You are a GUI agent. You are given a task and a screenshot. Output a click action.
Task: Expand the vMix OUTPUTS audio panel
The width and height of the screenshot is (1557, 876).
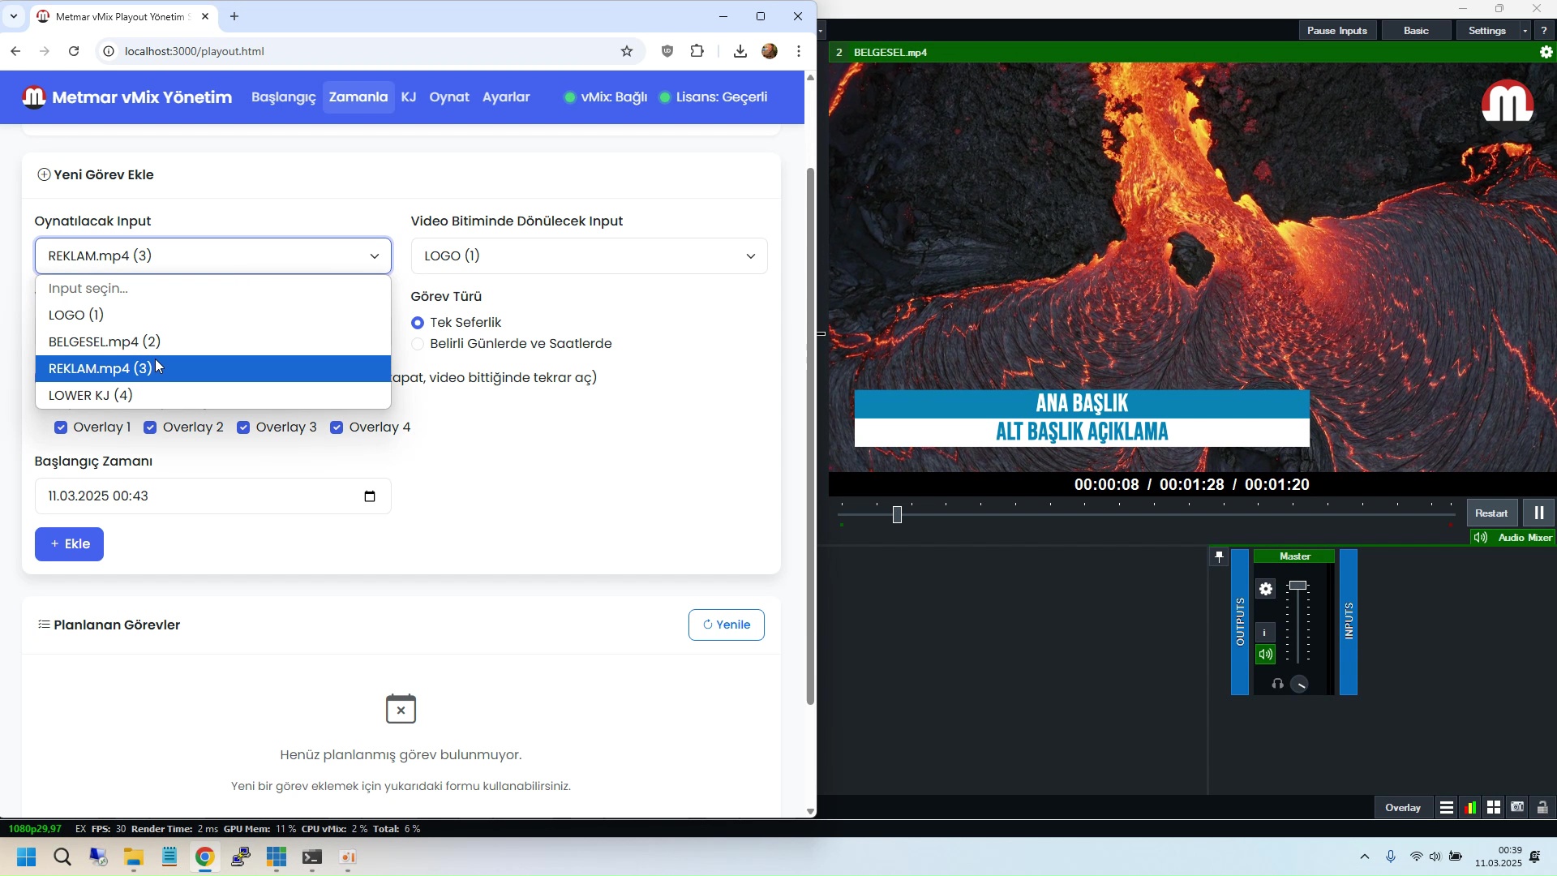1240,622
